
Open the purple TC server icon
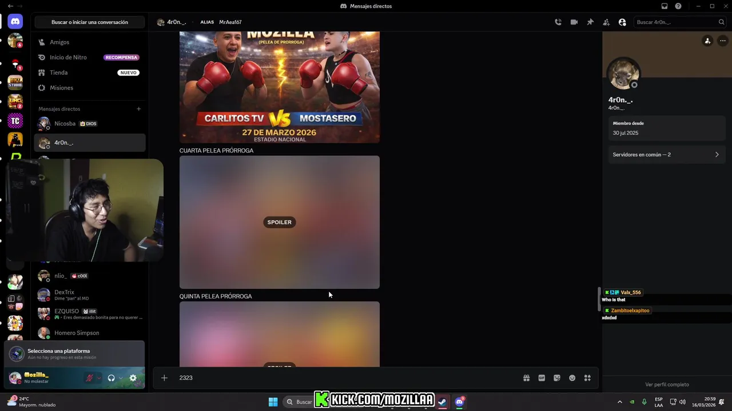pyautogui.click(x=15, y=120)
